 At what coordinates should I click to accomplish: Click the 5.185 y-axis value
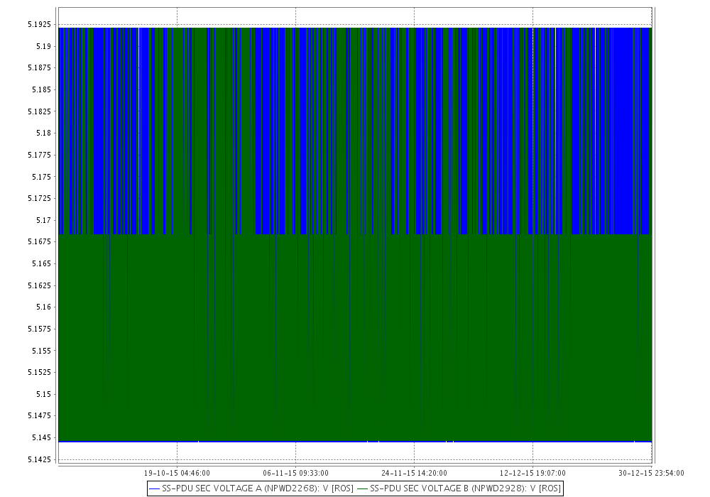42,89
